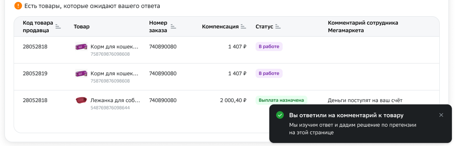This screenshot has width=457, height=146.
Task: Click the orange warning exclamation icon
Action: (x=18, y=6)
